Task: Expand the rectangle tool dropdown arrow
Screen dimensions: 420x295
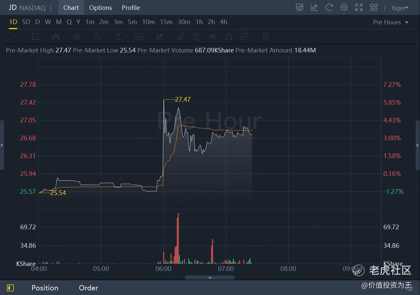Action: (x=43, y=37)
